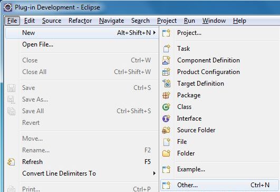Select Open File... menu entry

[x=82, y=44]
